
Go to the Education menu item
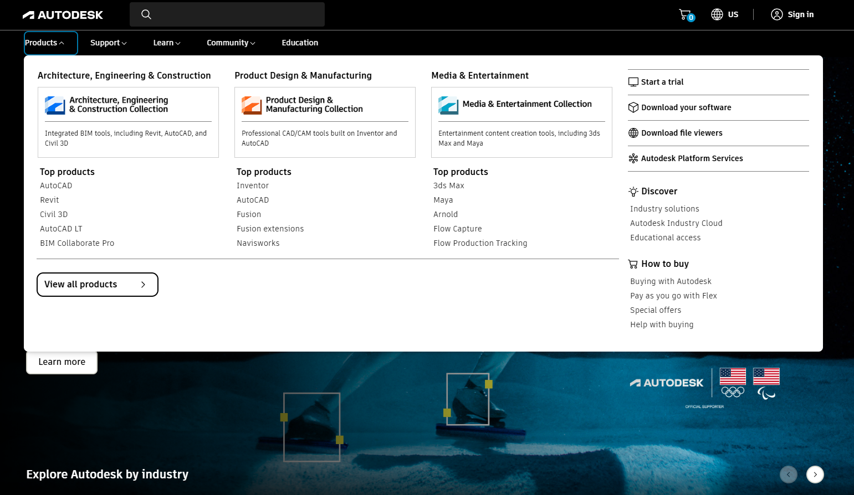[300, 43]
